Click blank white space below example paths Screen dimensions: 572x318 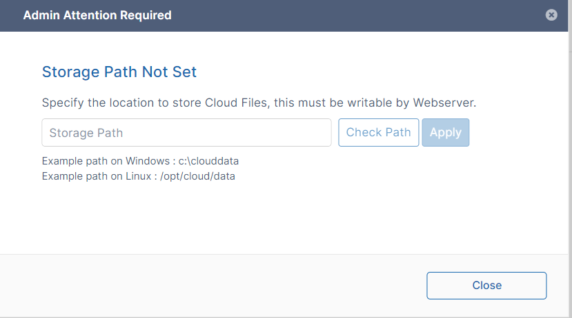click(276, 220)
